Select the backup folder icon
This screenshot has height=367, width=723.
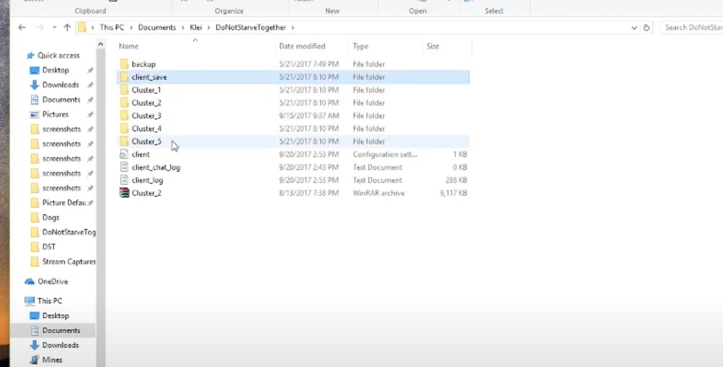(x=124, y=64)
